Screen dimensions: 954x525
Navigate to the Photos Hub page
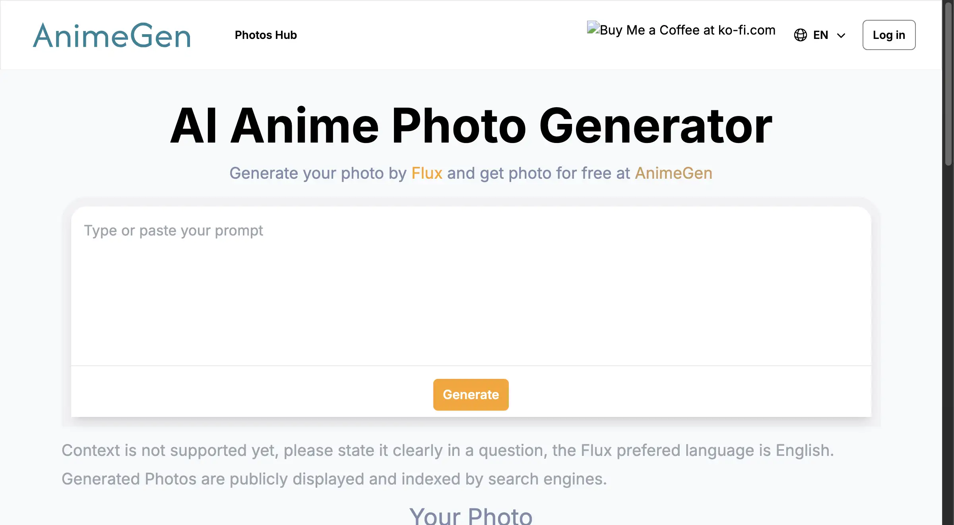click(x=266, y=35)
